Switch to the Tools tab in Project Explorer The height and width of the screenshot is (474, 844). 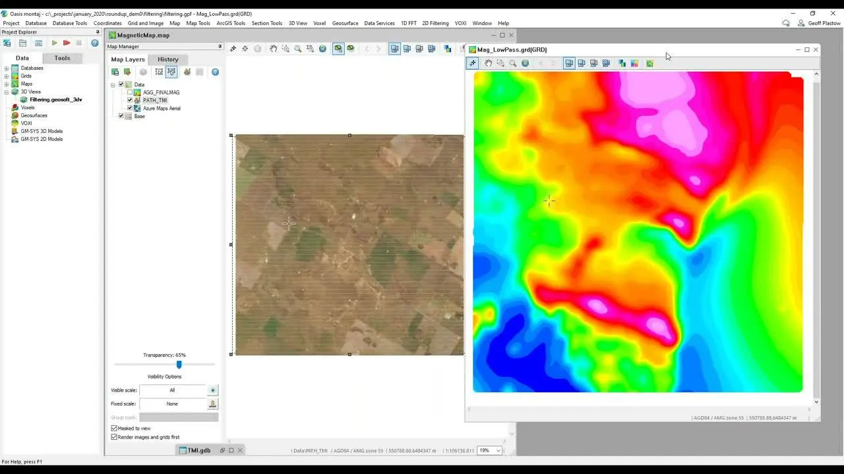(x=62, y=58)
